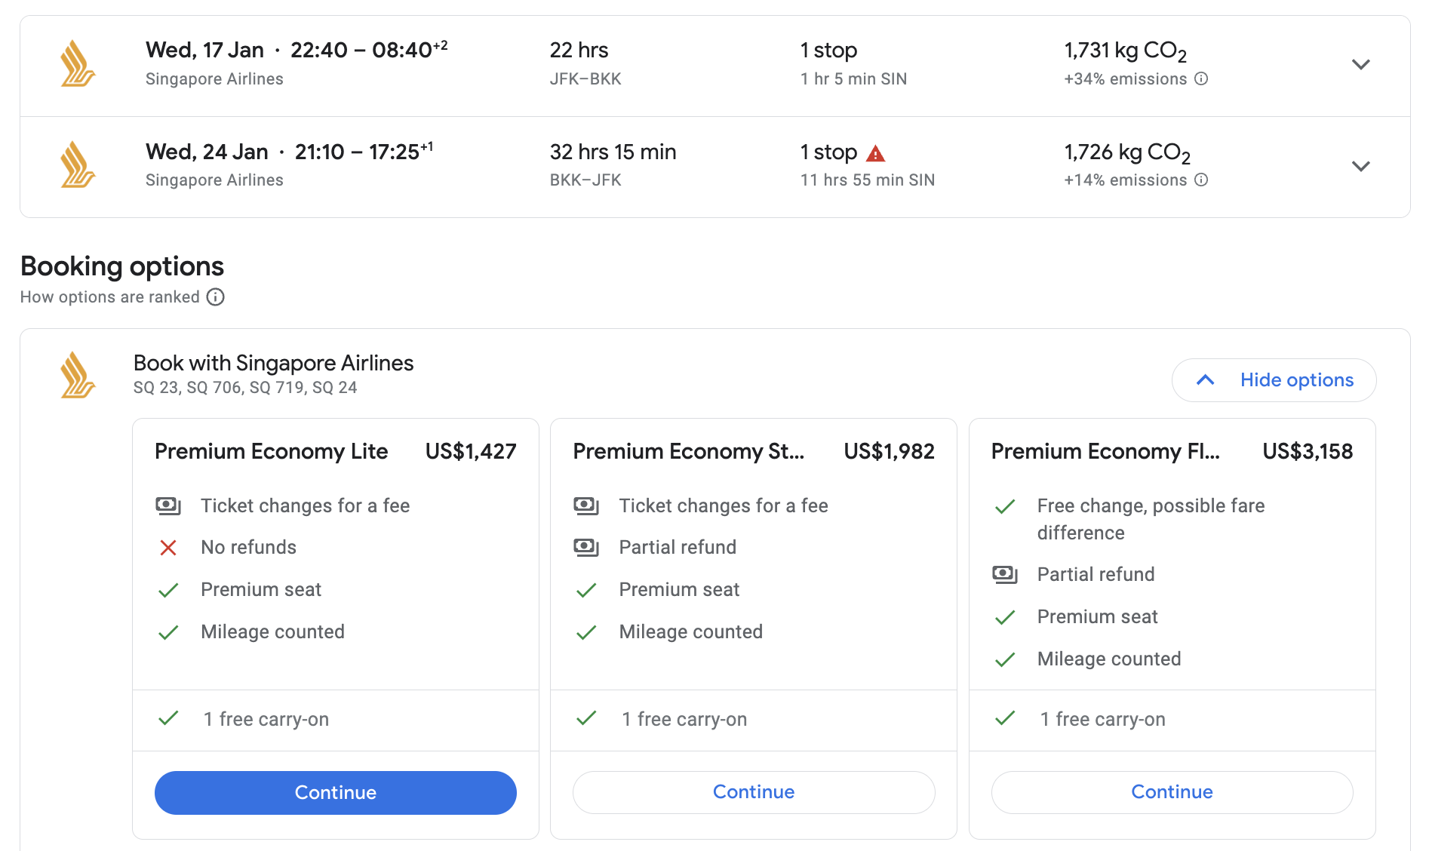Expand the Wed, 17 Jan flight details chevron
The height and width of the screenshot is (851, 1429).
tap(1360, 65)
